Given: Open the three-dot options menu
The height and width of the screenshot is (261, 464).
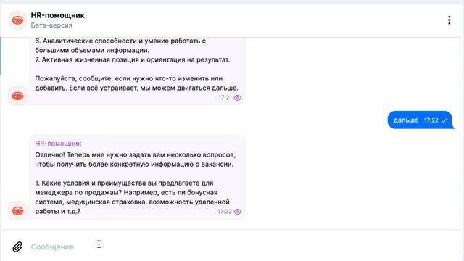Looking at the screenshot, I should coord(449,20).
